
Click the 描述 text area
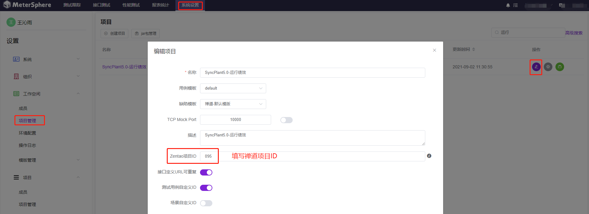tap(313, 138)
